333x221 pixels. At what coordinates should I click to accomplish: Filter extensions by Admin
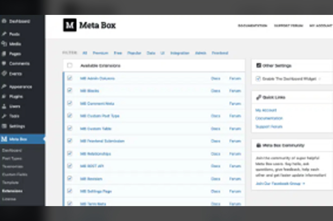[x=201, y=53]
